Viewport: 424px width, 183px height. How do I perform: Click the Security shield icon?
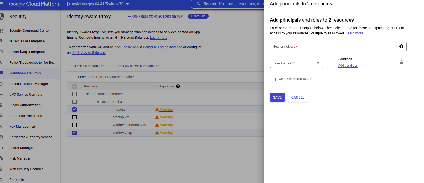[x=2, y=17]
